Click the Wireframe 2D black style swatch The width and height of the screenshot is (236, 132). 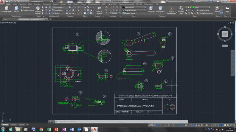tap(124, 7)
